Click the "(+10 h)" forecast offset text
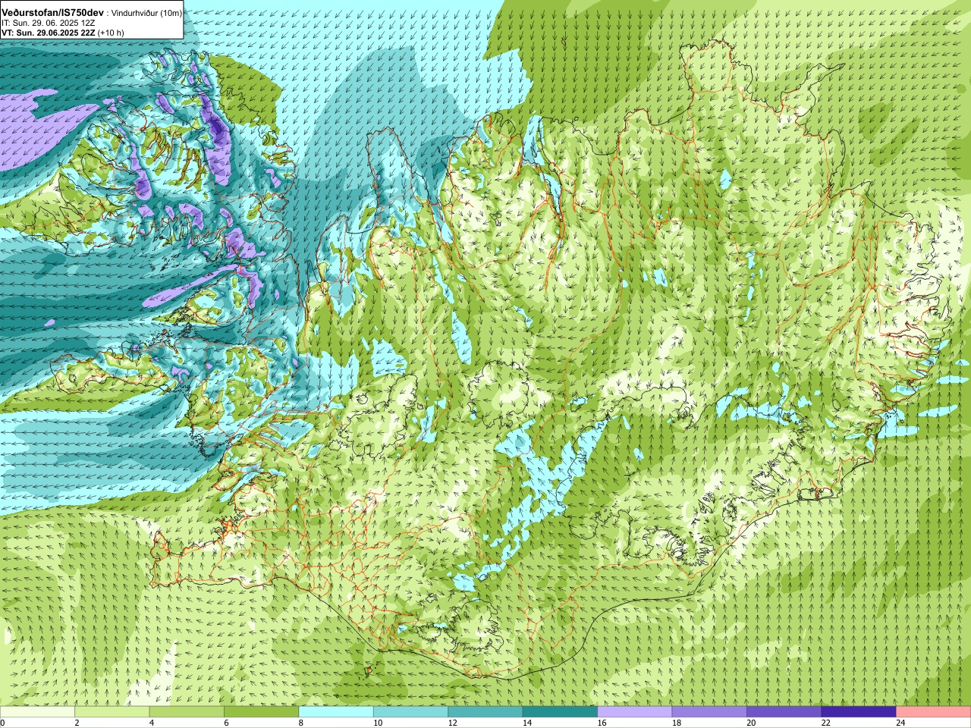The height and width of the screenshot is (728, 971). (111, 33)
